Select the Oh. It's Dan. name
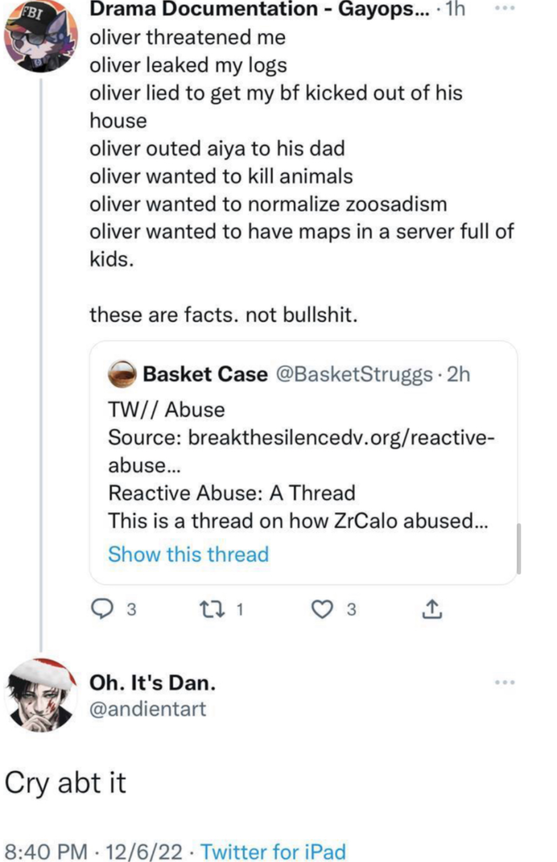This screenshot has height=862, width=557. [152, 683]
